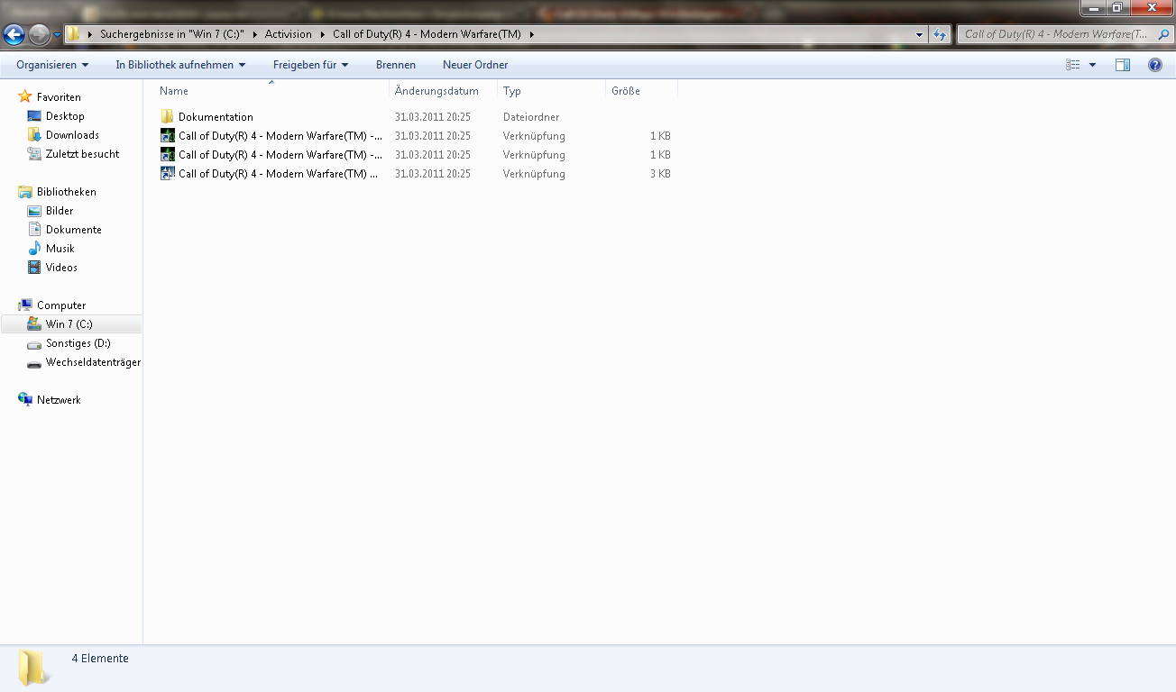
Task: Click the large folder icon in the details pane
Action: [x=34, y=668]
